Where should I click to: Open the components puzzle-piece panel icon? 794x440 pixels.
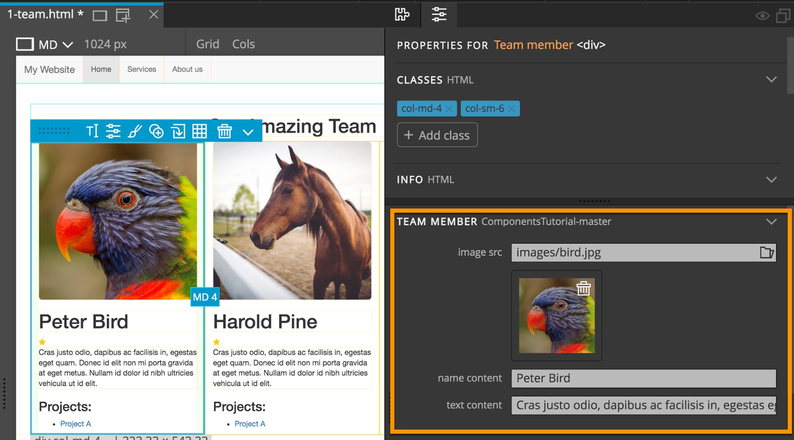point(402,15)
